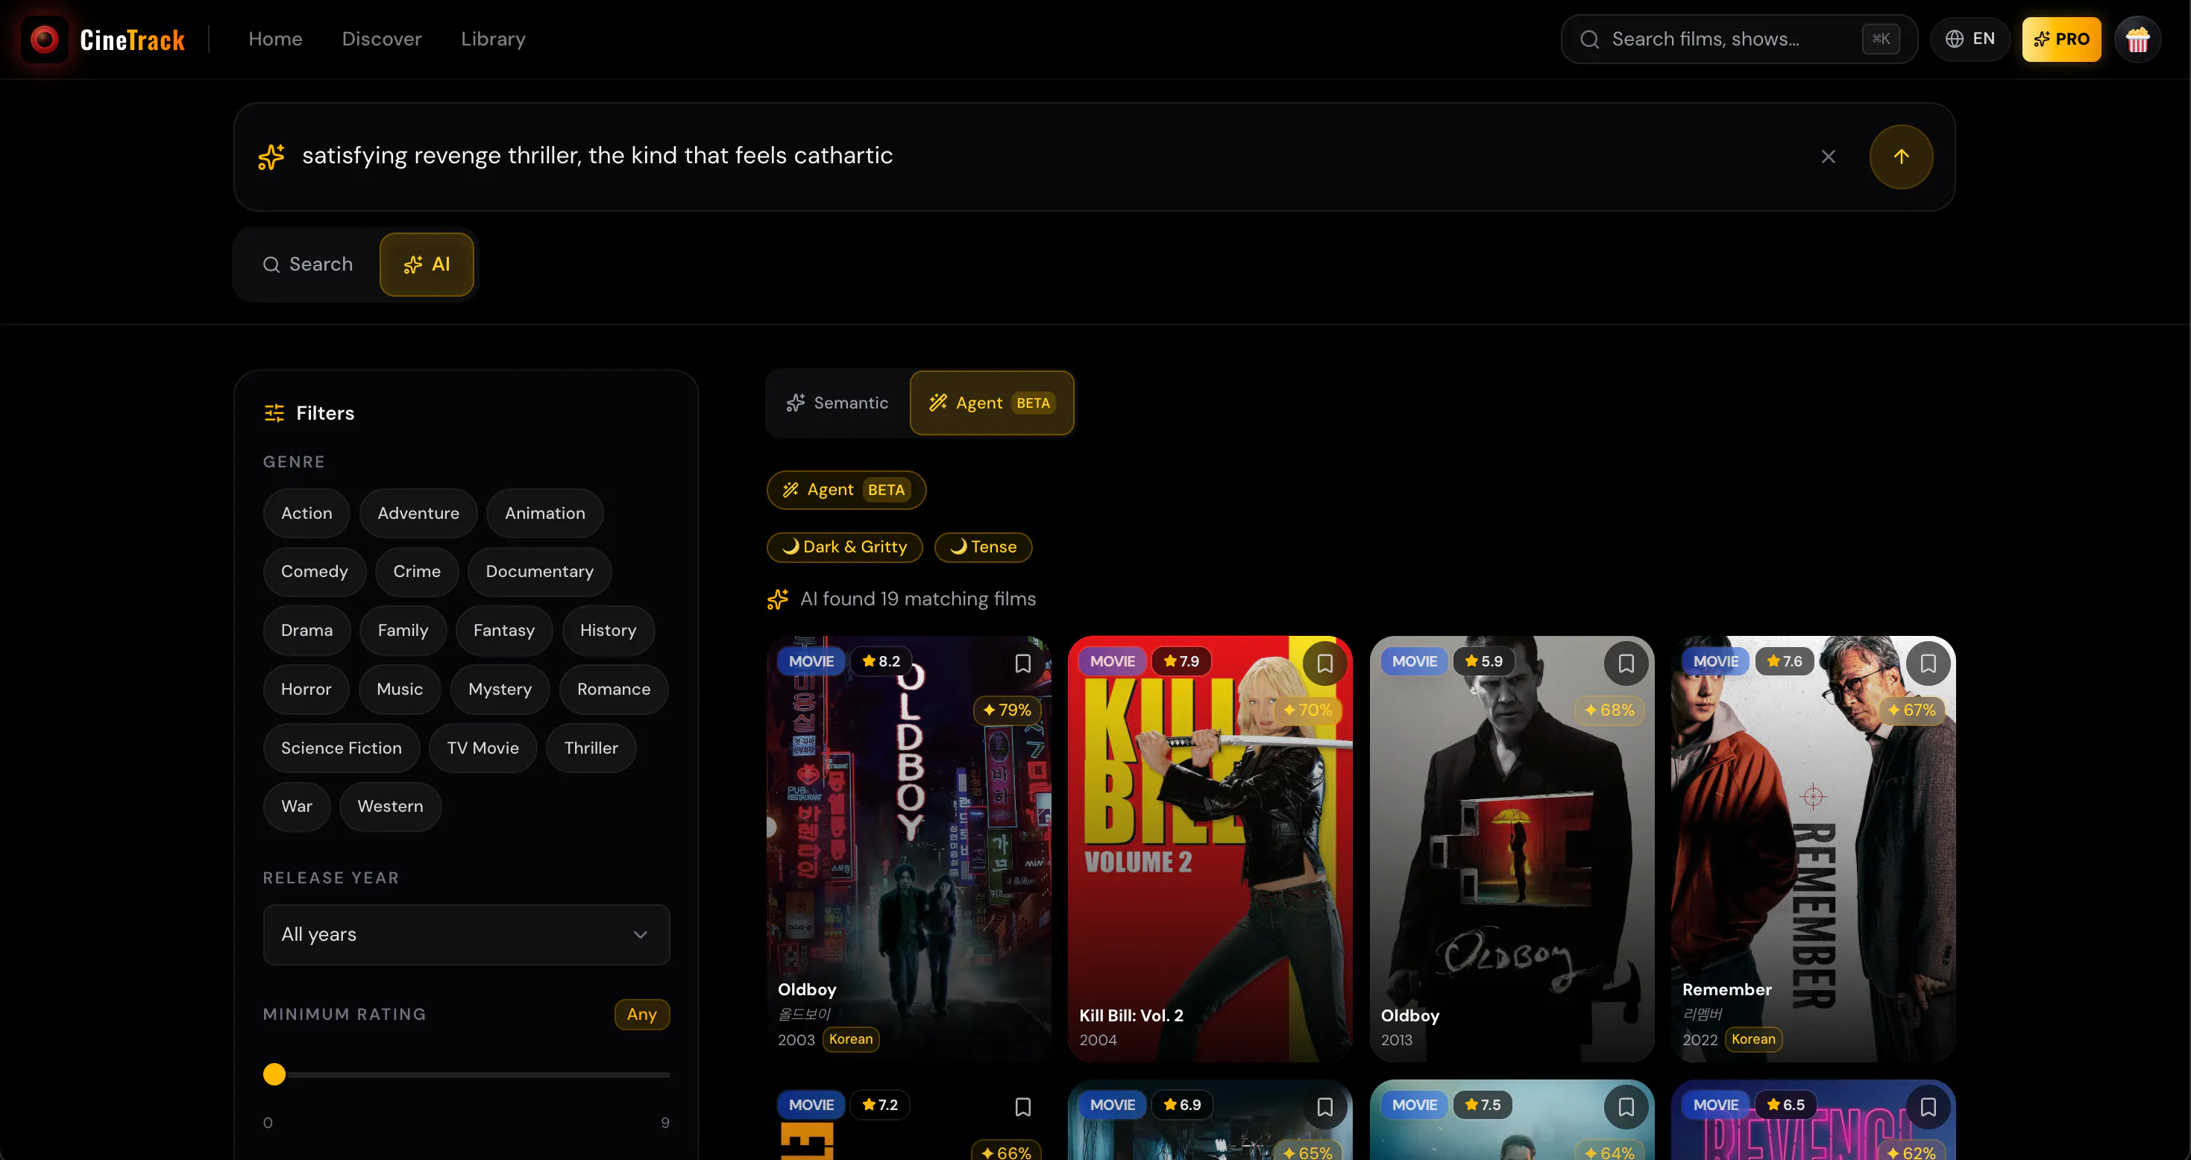Open the All years release year dropdown

pyautogui.click(x=466, y=935)
